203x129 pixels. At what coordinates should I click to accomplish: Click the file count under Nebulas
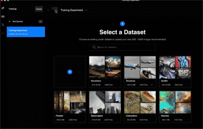178,120
